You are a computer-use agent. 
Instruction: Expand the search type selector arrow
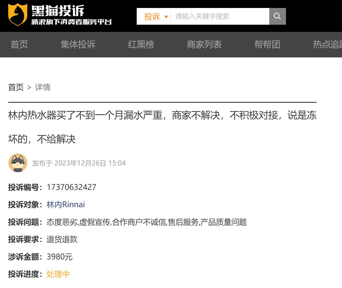coord(167,17)
